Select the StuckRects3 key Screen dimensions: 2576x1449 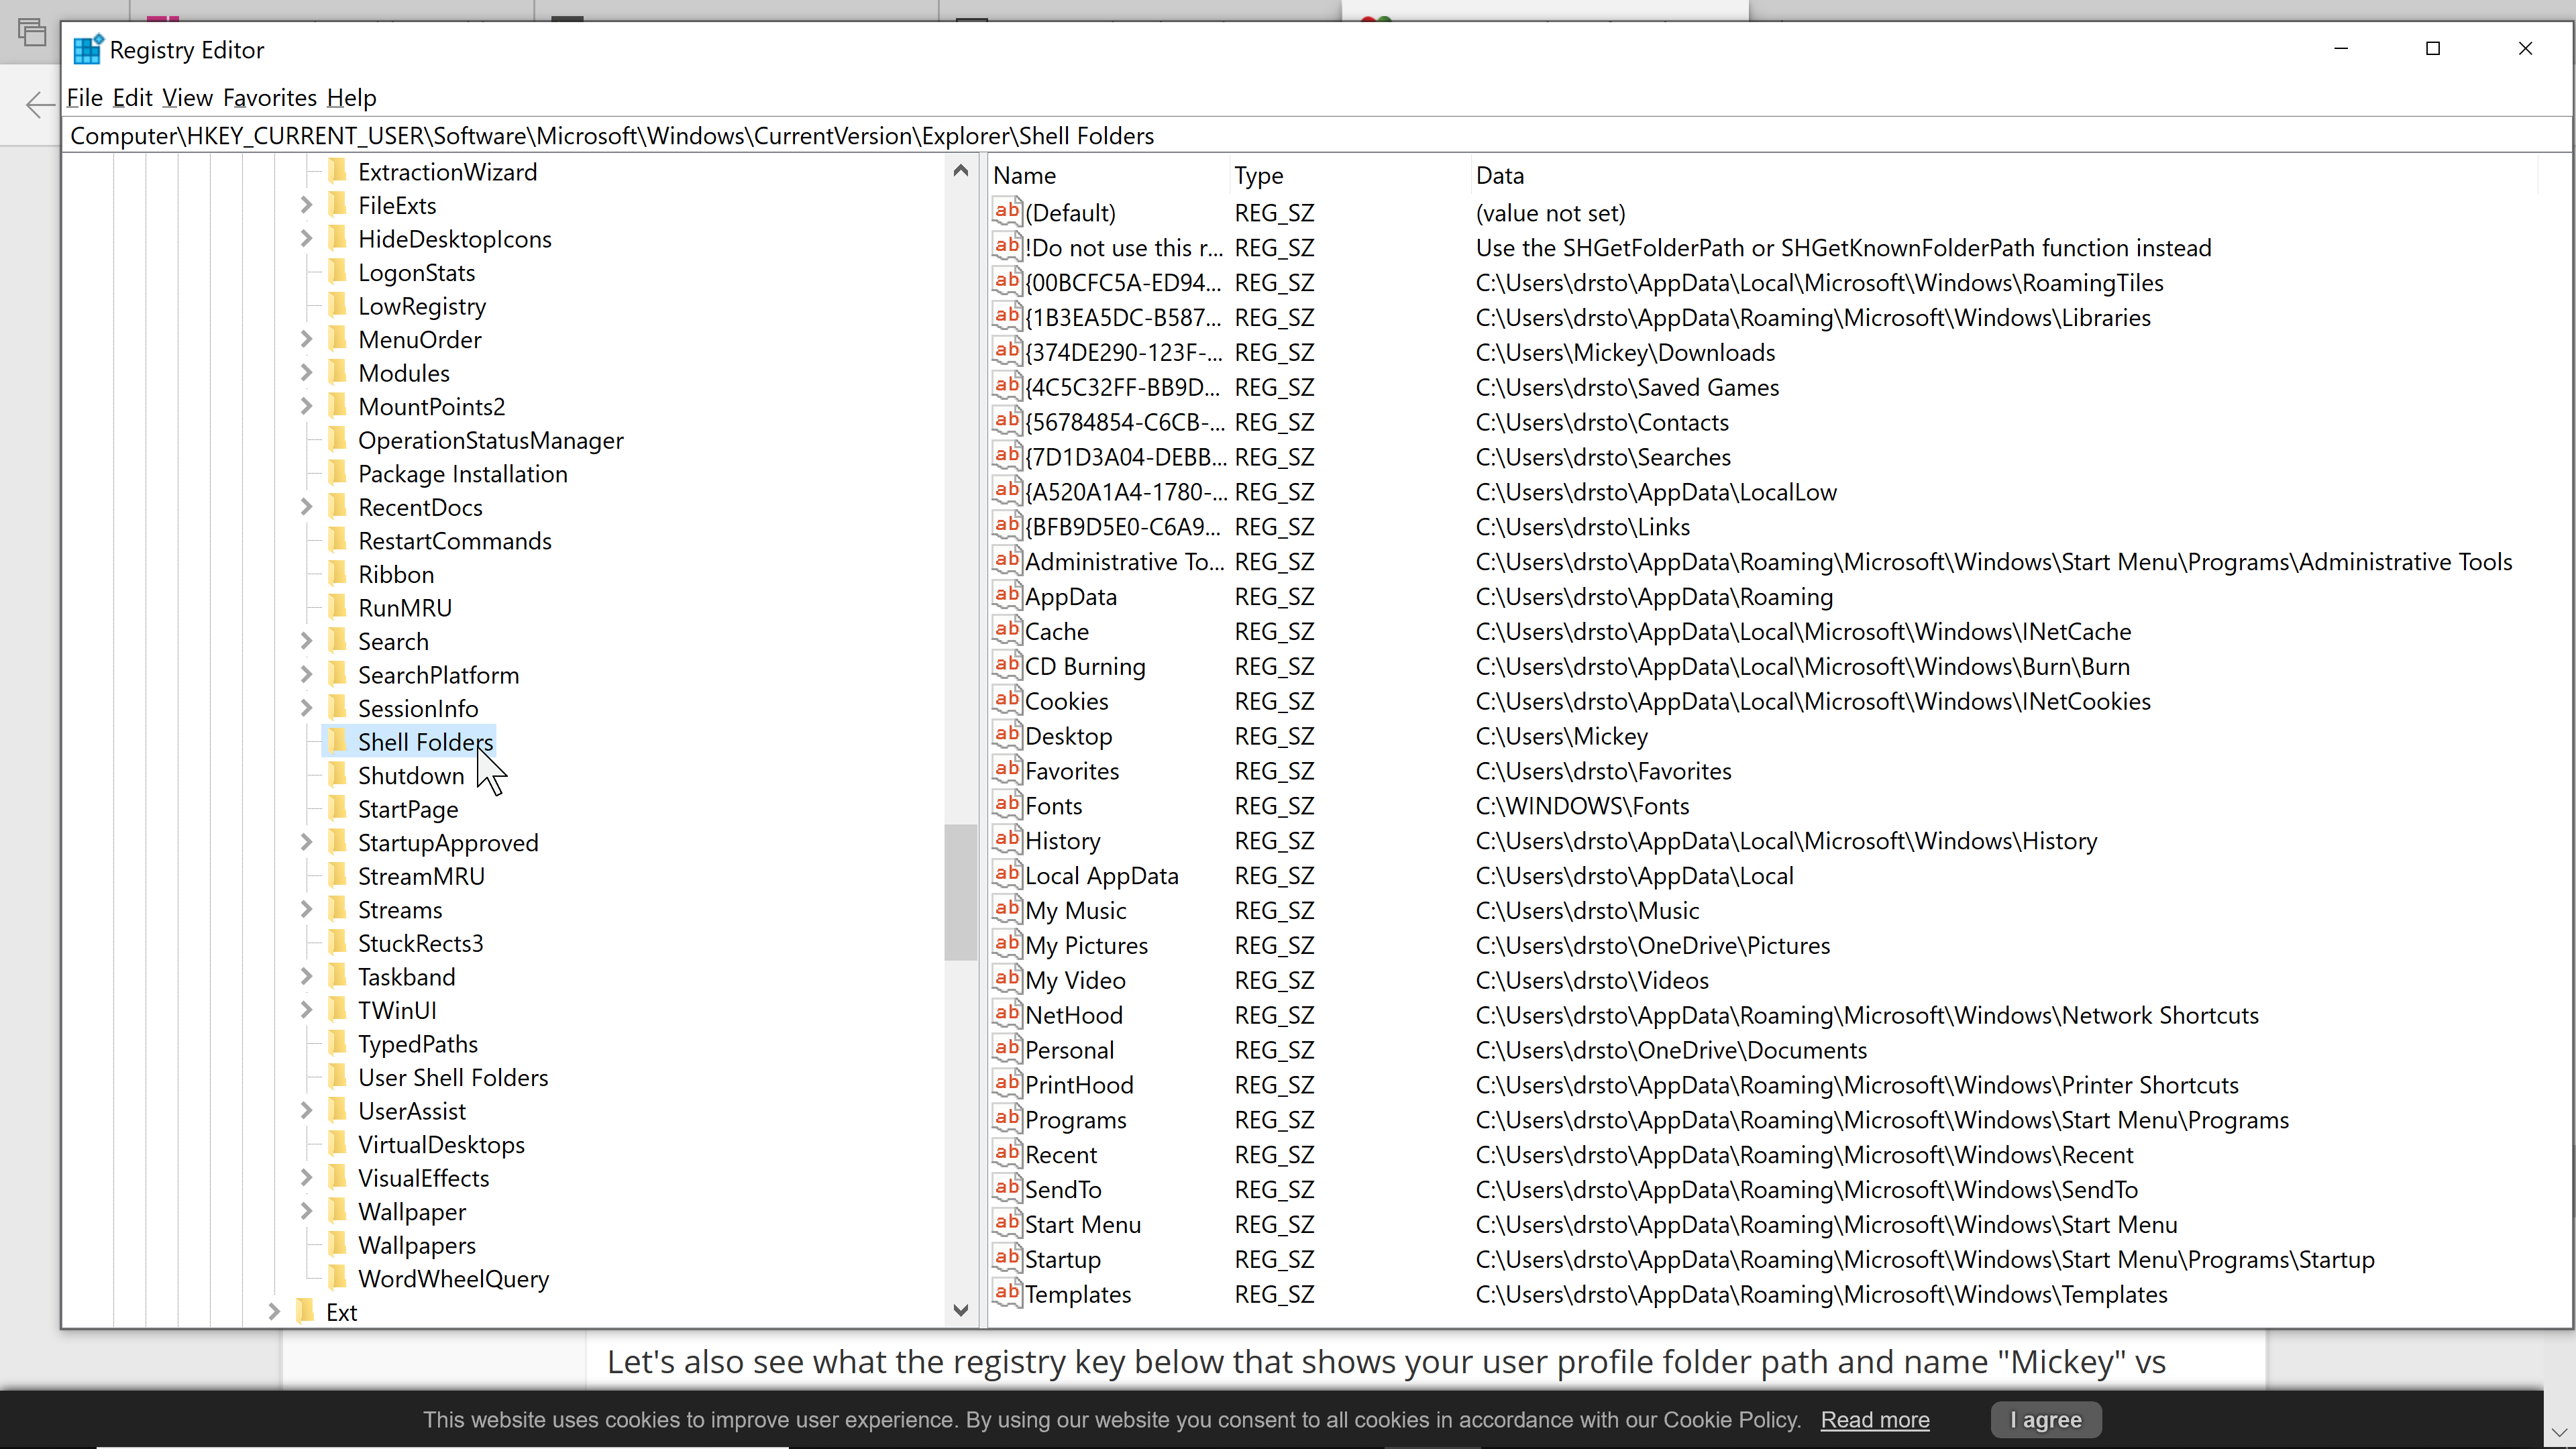click(420, 943)
